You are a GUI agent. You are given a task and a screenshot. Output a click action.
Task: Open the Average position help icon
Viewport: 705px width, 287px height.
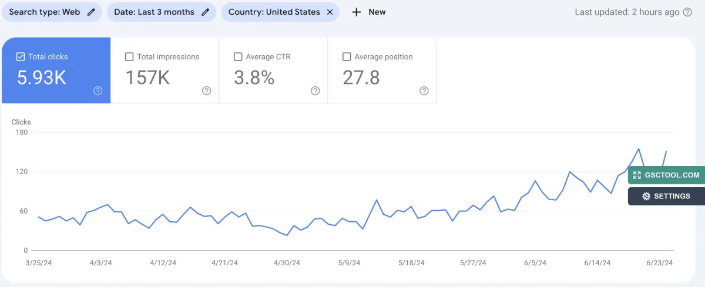424,91
